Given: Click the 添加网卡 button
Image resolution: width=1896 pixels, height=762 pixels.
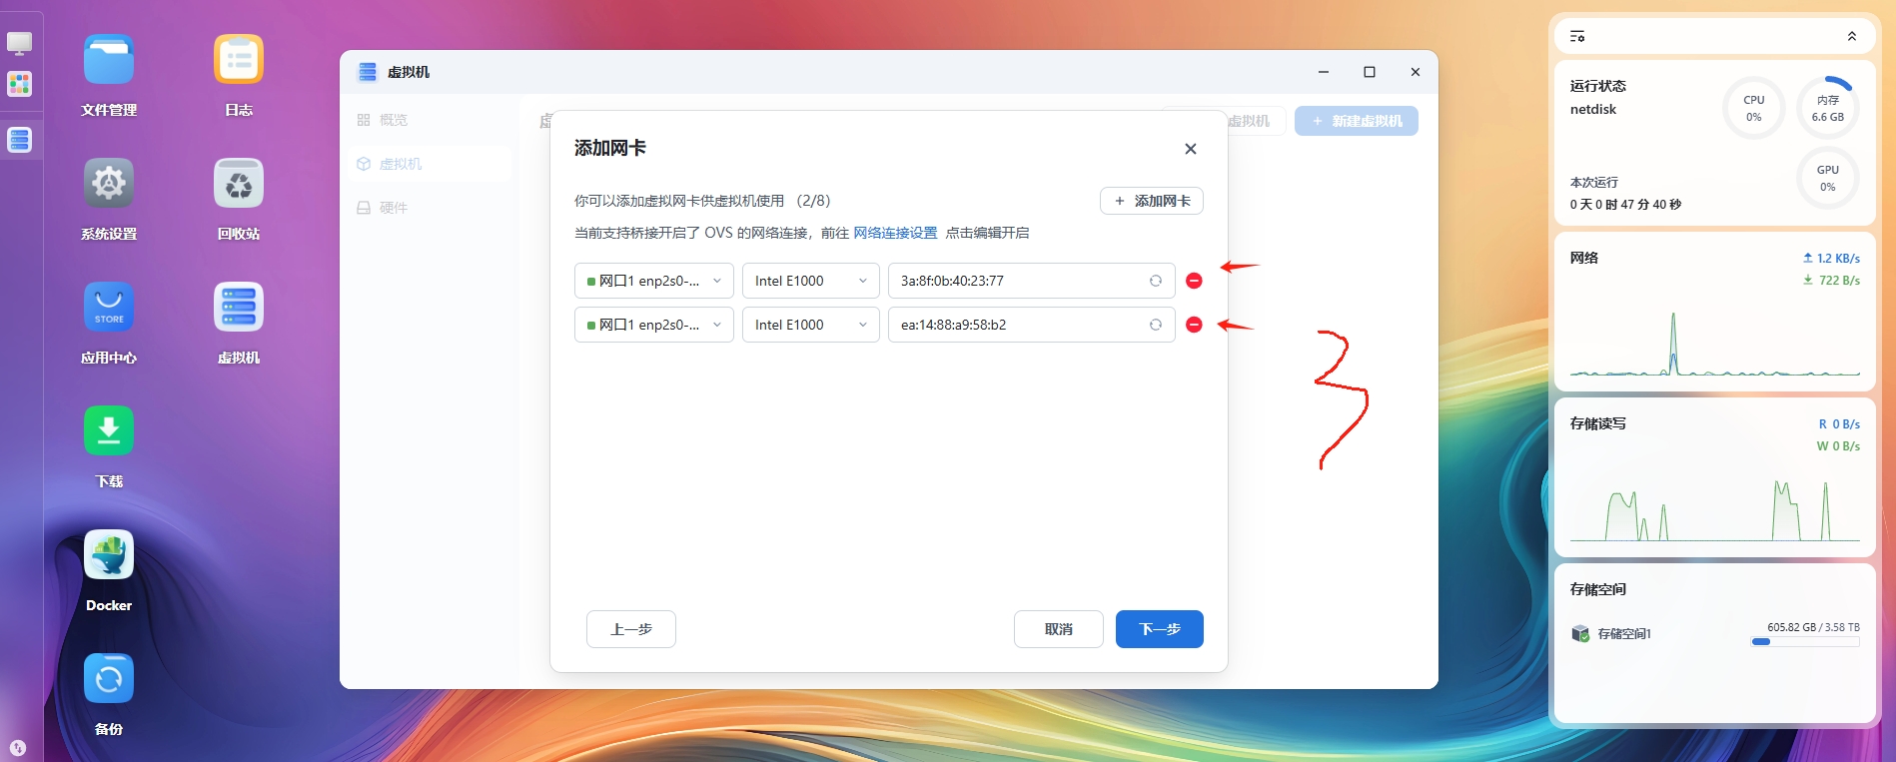Looking at the screenshot, I should click(1151, 201).
